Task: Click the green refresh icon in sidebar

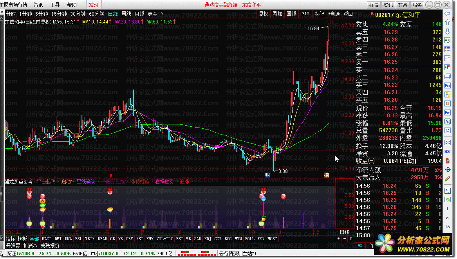Action: point(447,200)
